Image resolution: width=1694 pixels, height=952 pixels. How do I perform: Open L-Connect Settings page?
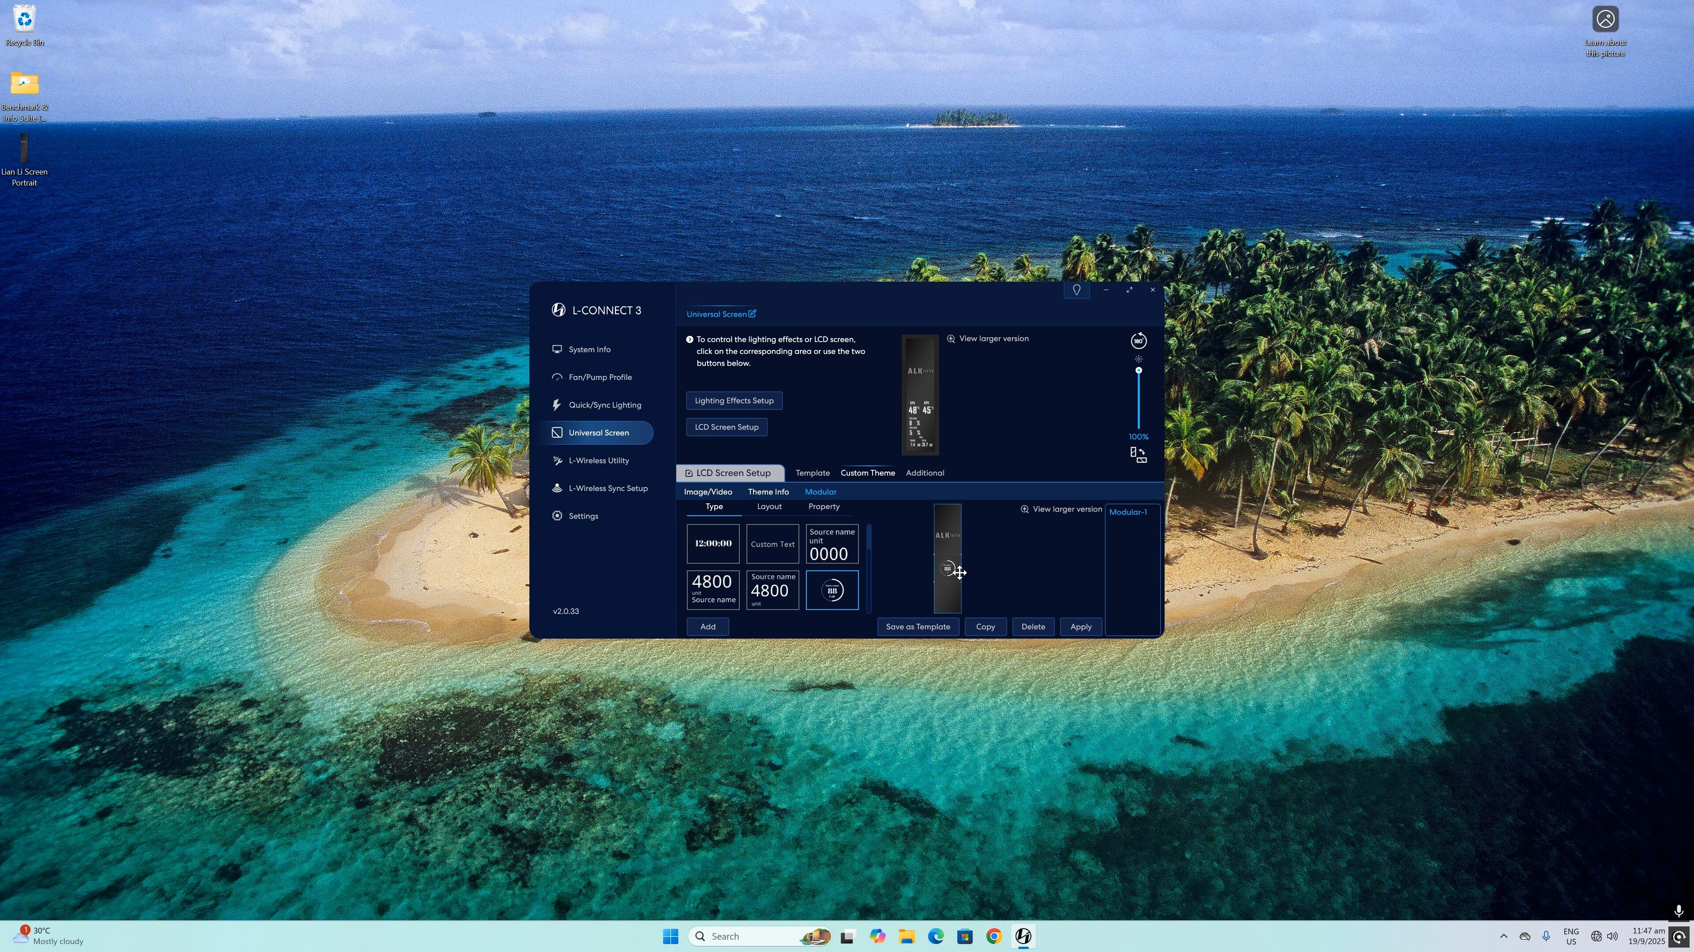coord(575,516)
